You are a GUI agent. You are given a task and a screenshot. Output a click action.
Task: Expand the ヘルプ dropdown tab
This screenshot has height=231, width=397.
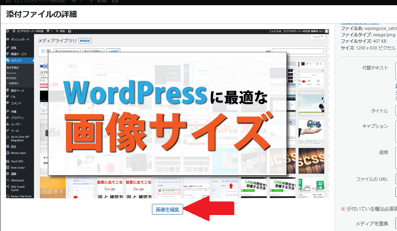click(318, 37)
